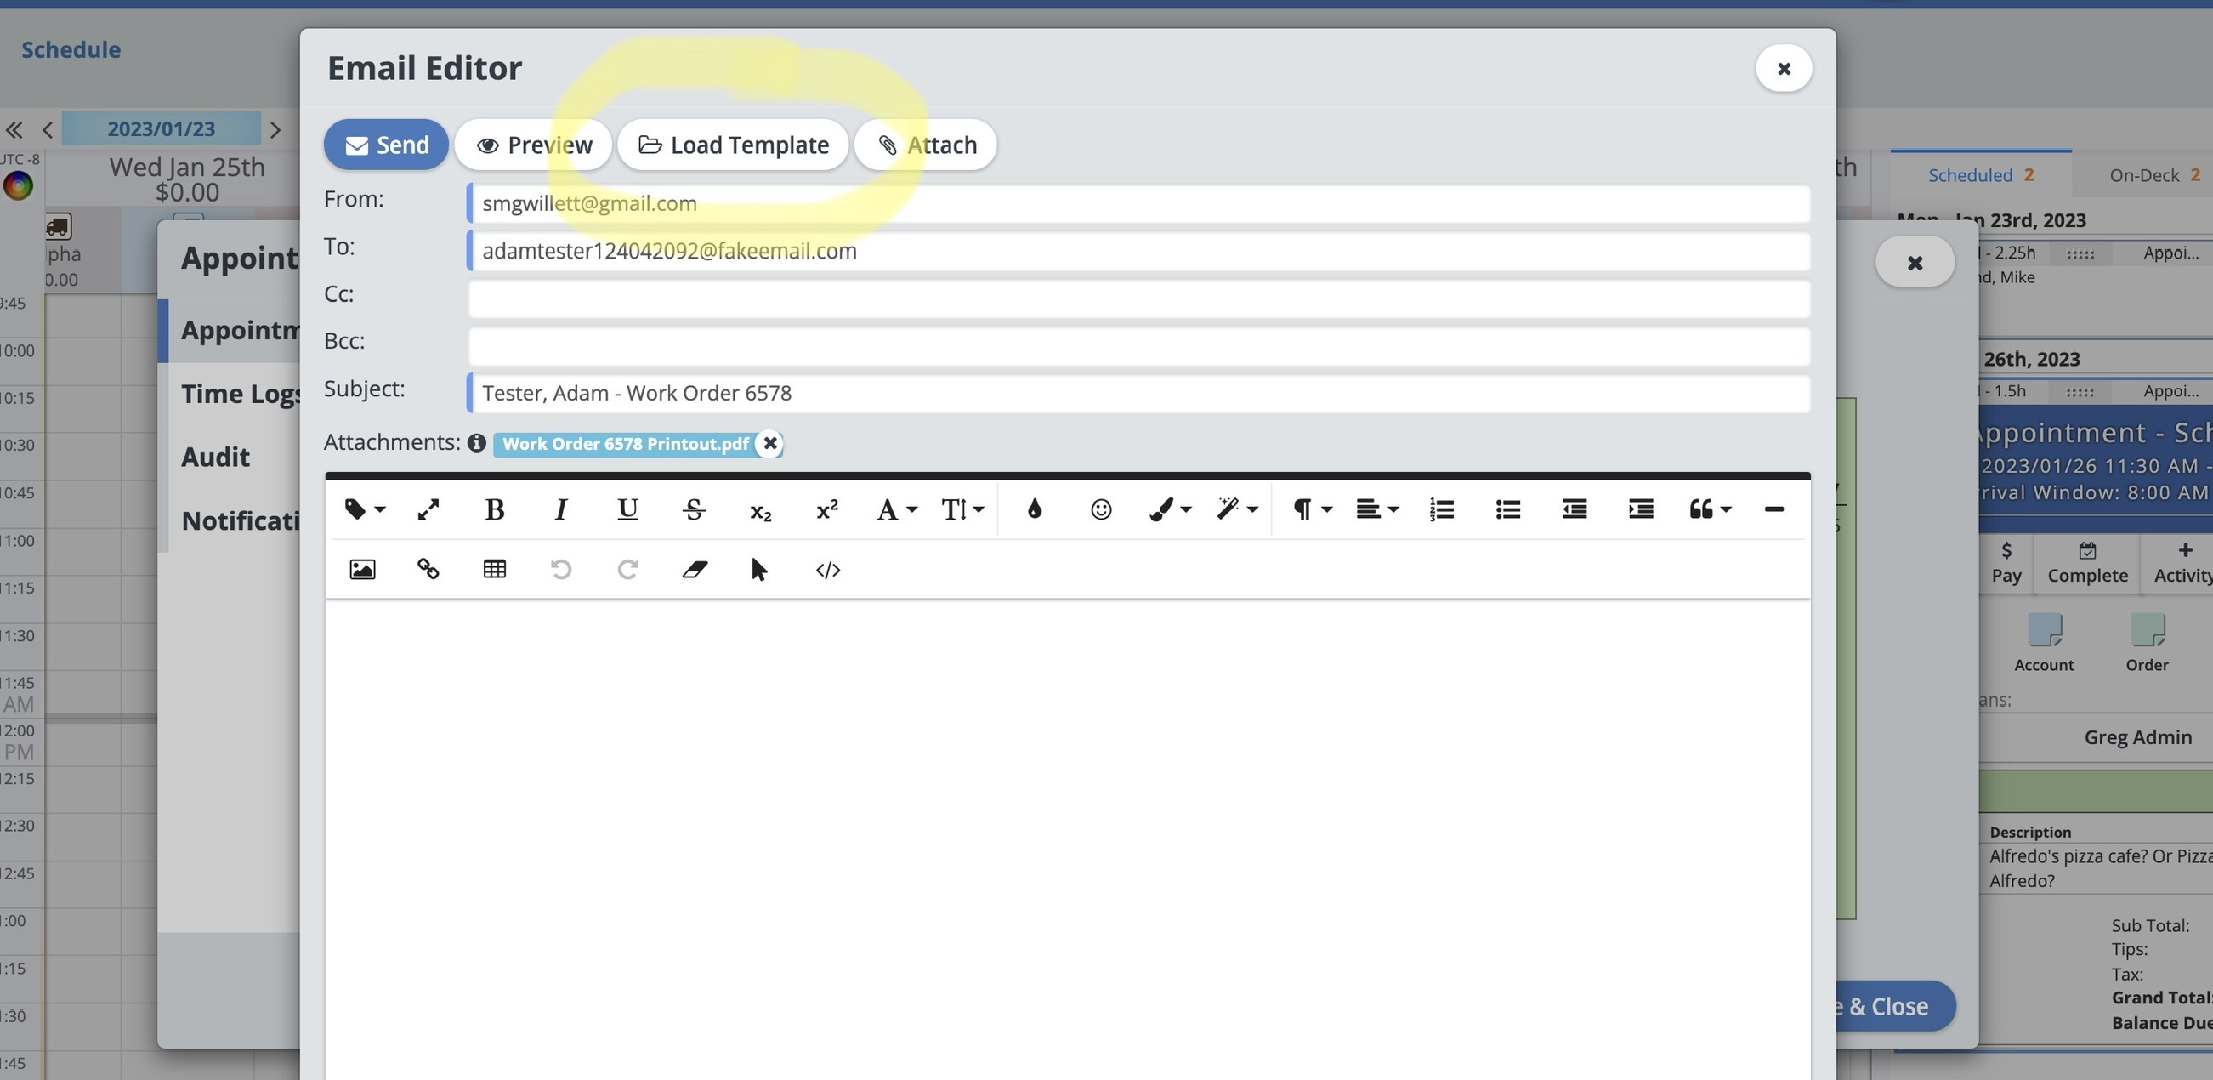2213x1080 pixels.
Task: Click the Load Template button
Action: pos(733,145)
